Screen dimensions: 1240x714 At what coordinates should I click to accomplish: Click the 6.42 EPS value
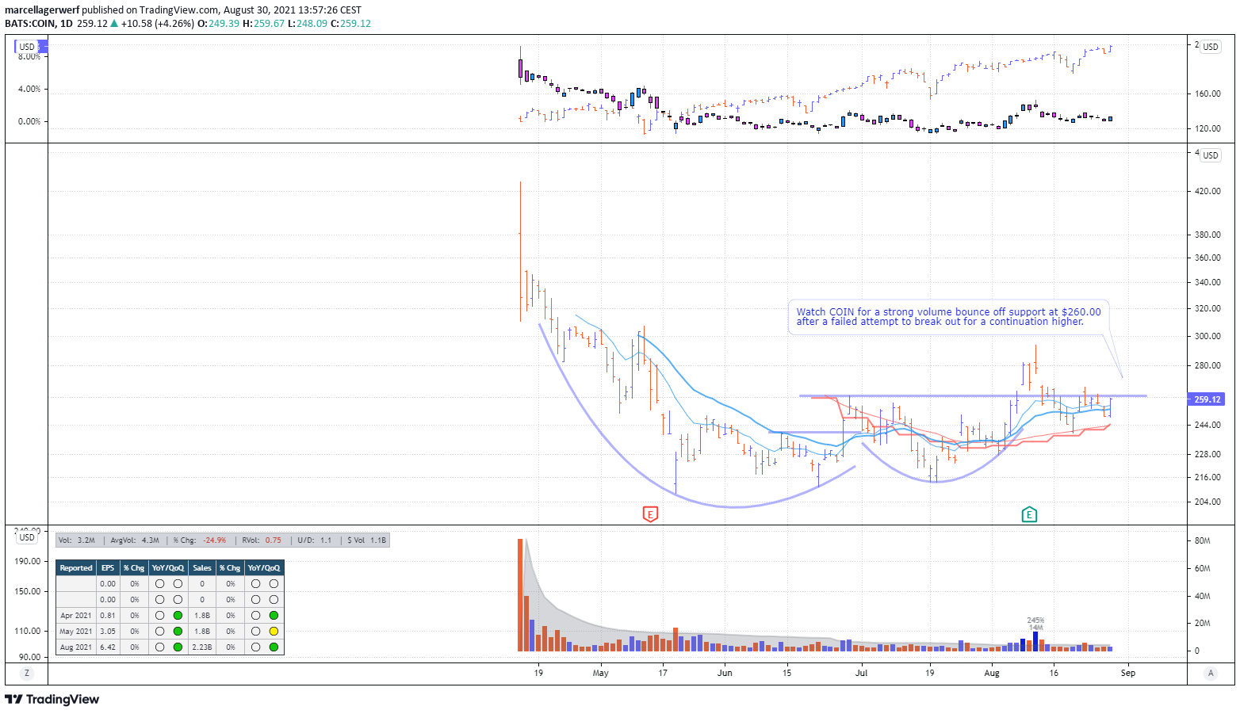[x=108, y=647]
